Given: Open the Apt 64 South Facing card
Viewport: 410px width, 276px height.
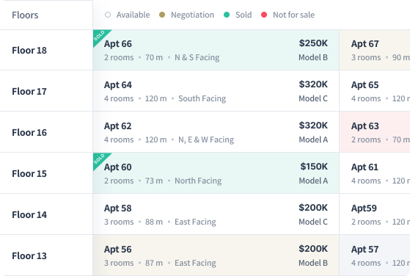Looking at the screenshot, I should click(x=216, y=91).
